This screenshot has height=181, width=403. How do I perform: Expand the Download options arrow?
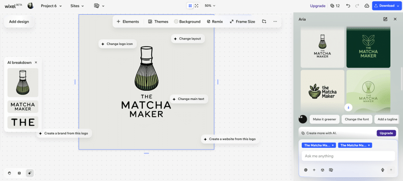[399, 6]
